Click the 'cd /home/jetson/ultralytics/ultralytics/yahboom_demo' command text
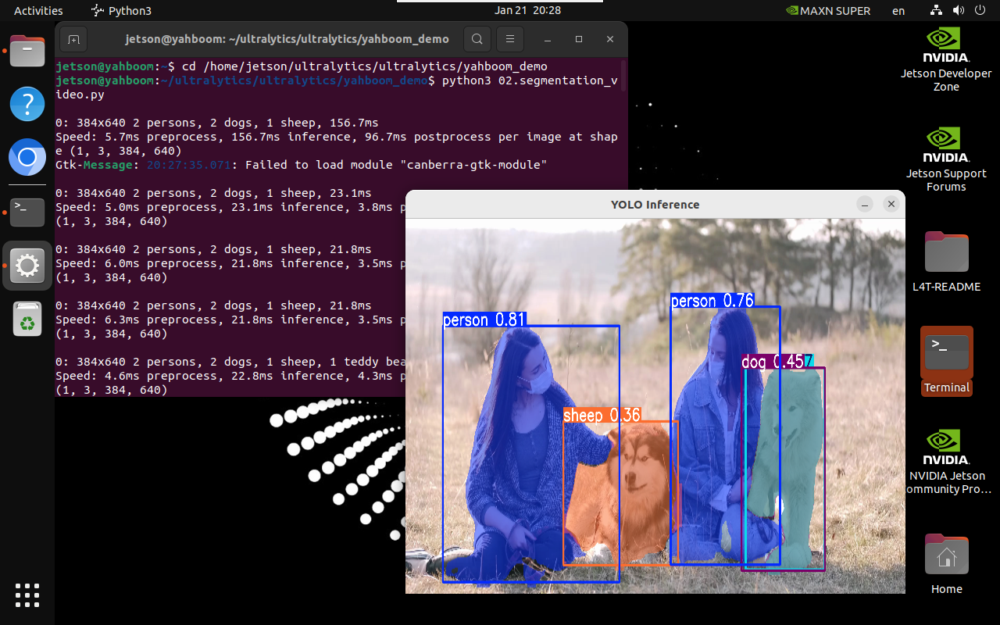This screenshot has height=625, width=1000. pyautogui.click(x=364, y=66)
